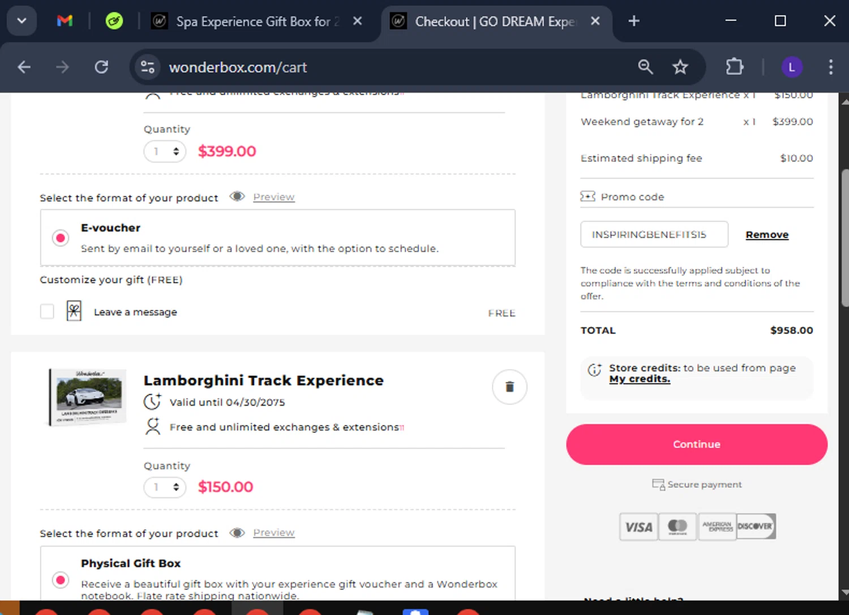Change quantity for the $399.00 item
The width and height of the screenshot is (849, 615).
[x=165, y=151]
